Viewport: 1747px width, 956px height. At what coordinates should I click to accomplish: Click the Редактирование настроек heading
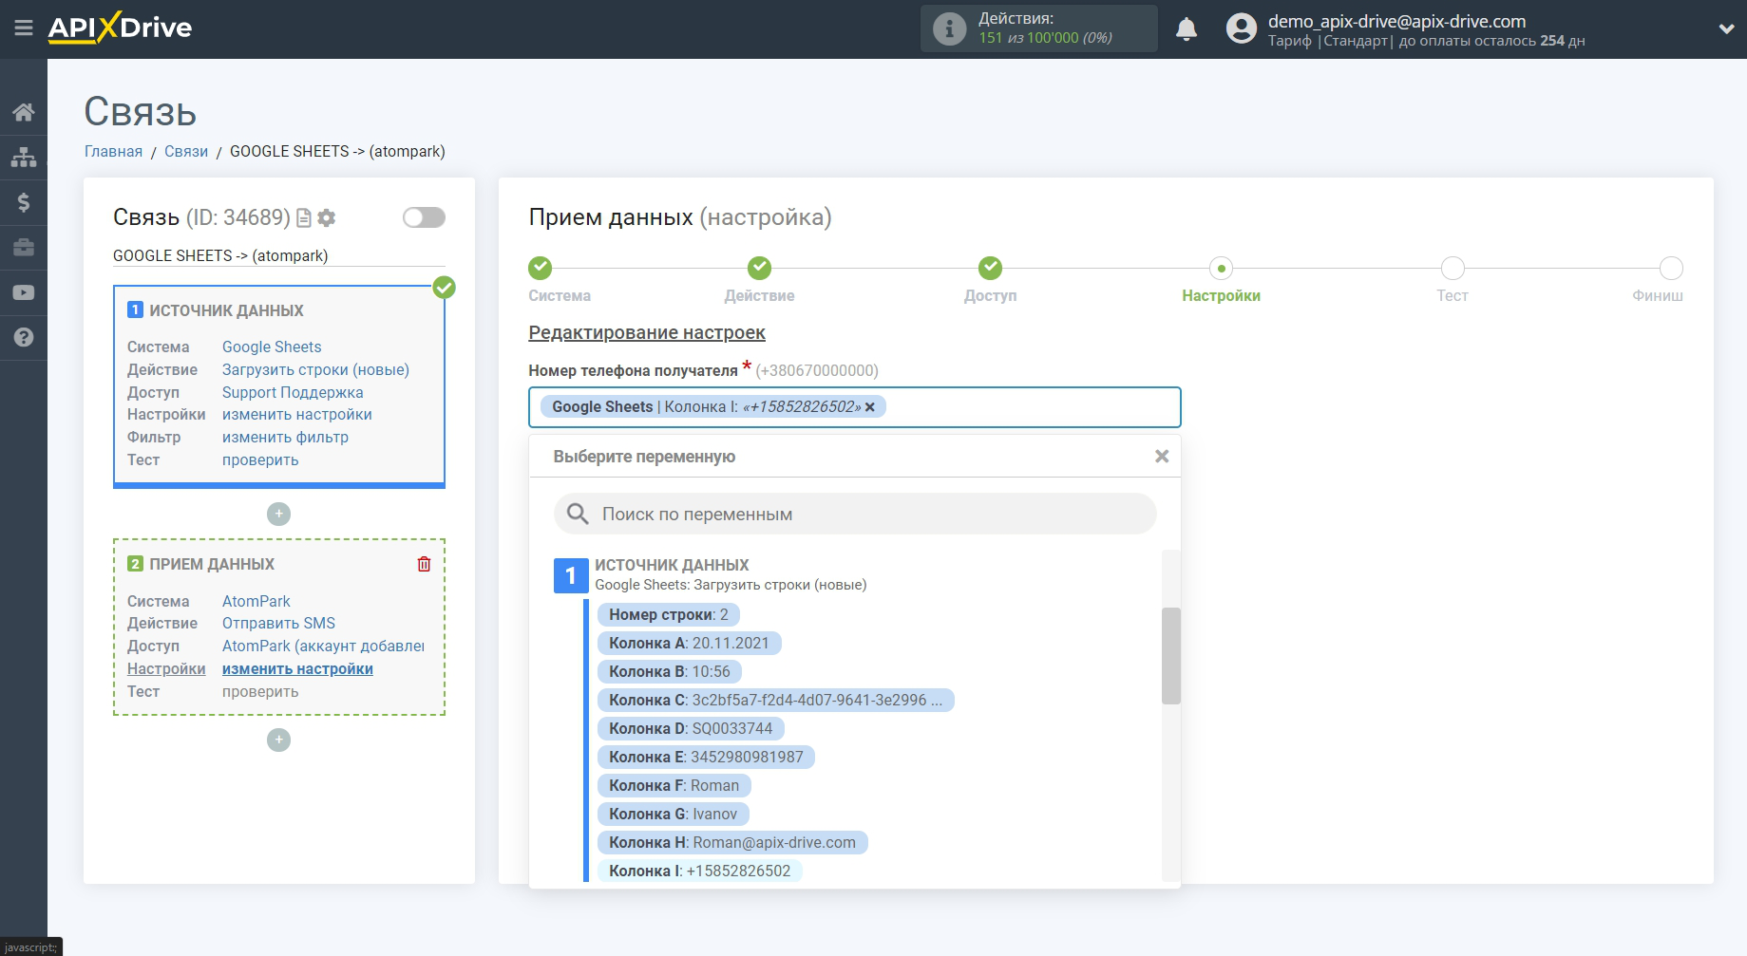click(647, 332)
